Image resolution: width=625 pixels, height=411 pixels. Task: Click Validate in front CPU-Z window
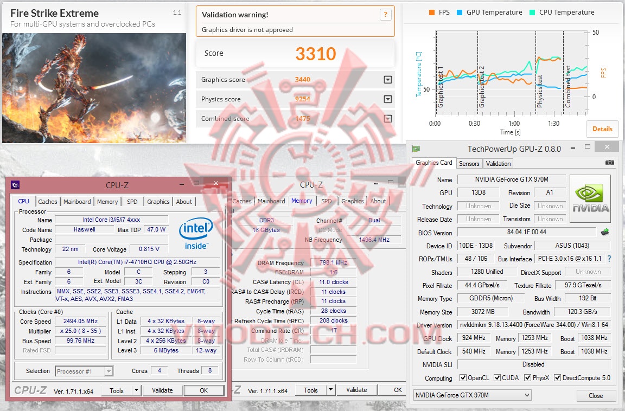162,390
